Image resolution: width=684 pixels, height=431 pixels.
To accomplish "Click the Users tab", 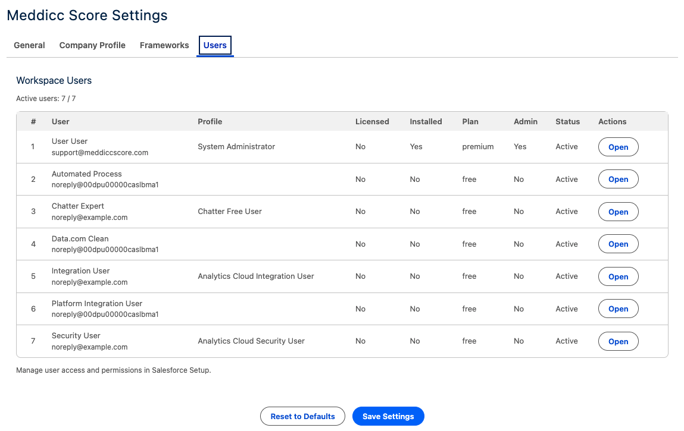I will [x=215, y=45].
